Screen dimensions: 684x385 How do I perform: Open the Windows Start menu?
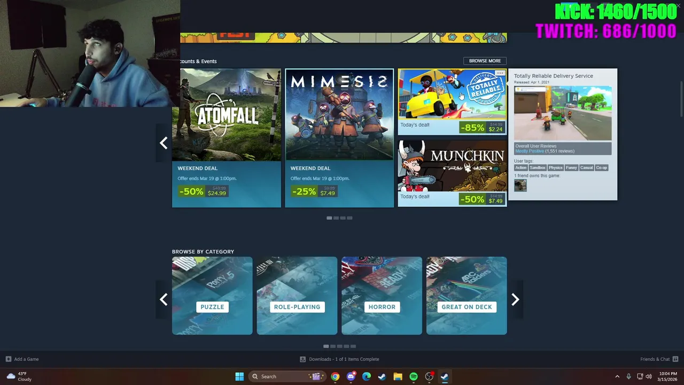239,376
